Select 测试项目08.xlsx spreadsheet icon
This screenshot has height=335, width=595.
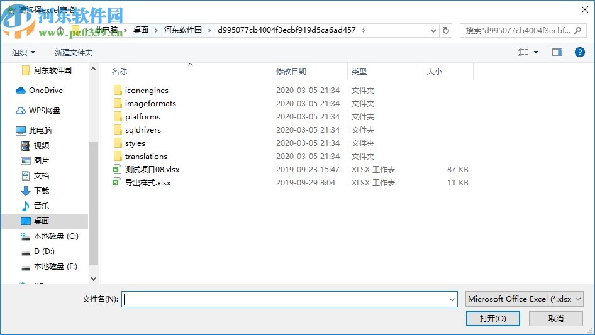116,170
